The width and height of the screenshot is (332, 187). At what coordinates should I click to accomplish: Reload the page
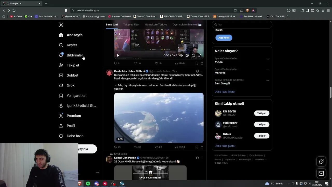pyautogui.click(x=14, y=10)
